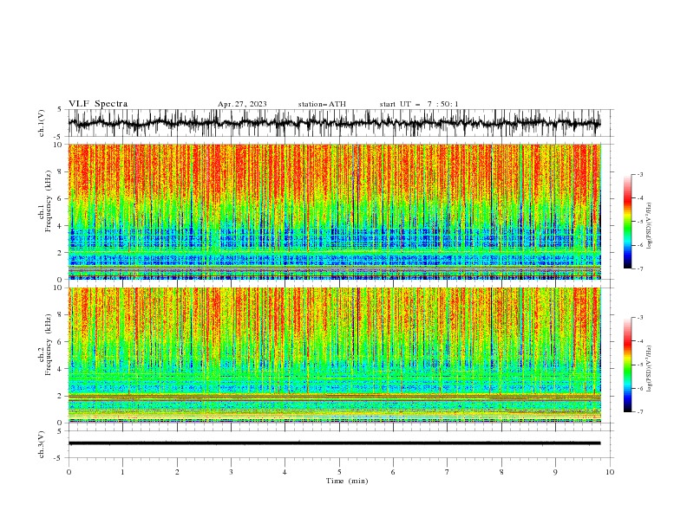Click time axis tick label "7"

coord(448,472)
